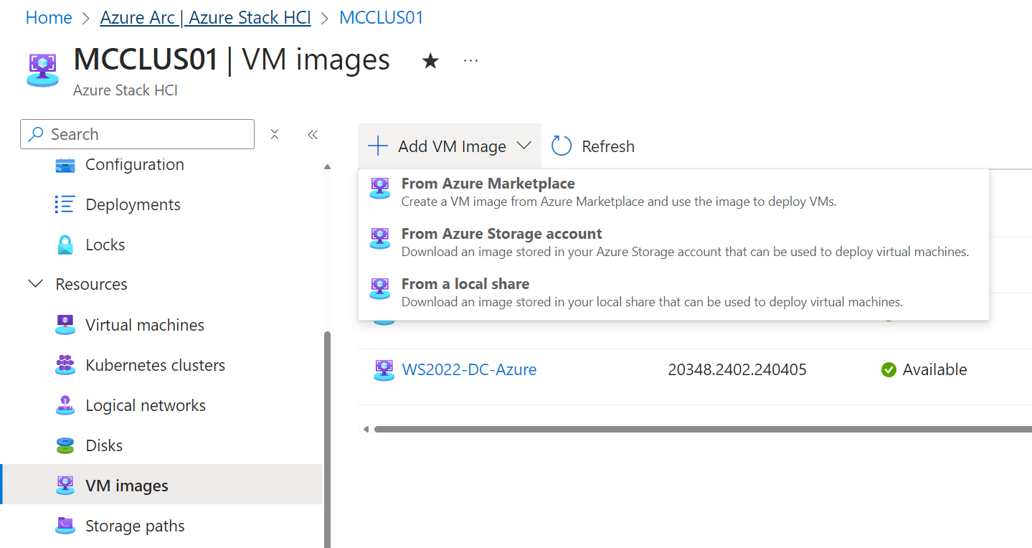The height and width of the screenshot is (548, 1032).
Task: Select the Virtual machines icon in sidebar
Action: (x=65, y=324)
